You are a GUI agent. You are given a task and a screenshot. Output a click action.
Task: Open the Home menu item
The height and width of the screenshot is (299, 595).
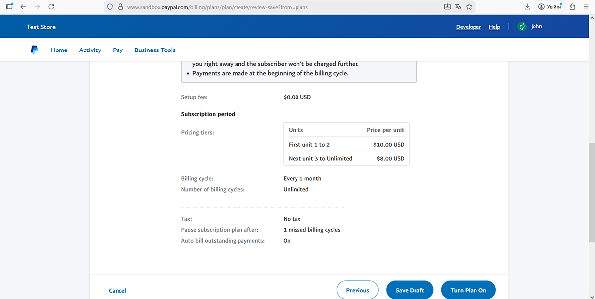59,50
